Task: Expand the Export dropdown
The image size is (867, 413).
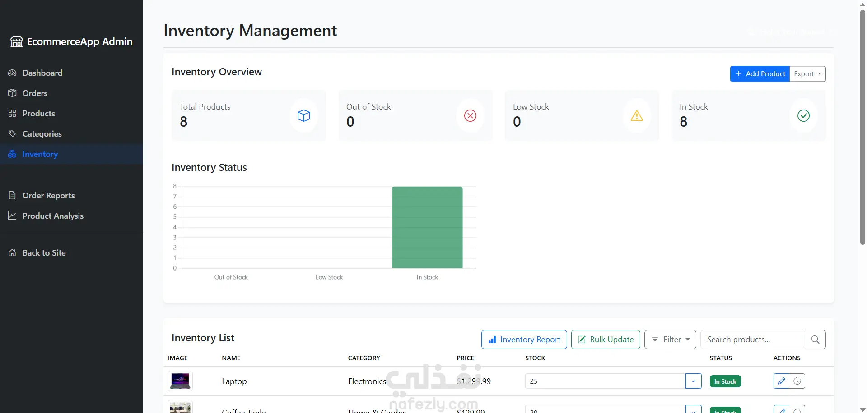Action: (808, 74)
